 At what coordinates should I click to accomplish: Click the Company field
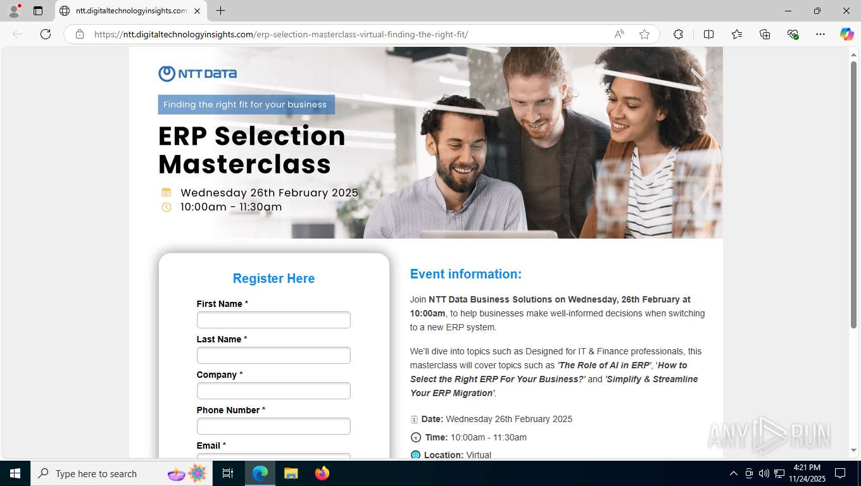point(273,390)
